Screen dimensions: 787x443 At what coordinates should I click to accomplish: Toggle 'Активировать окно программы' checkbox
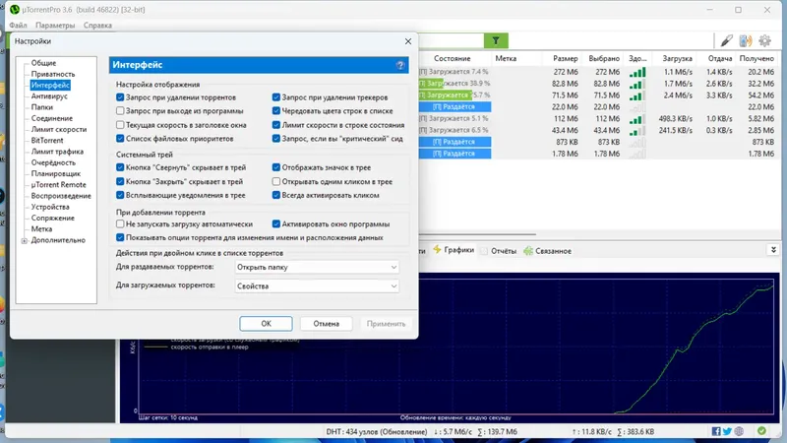tap(276, 224)
